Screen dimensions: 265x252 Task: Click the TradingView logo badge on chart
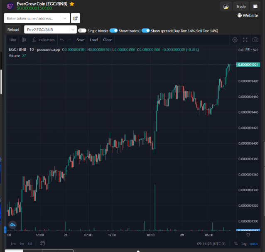[x=12, y=225]
